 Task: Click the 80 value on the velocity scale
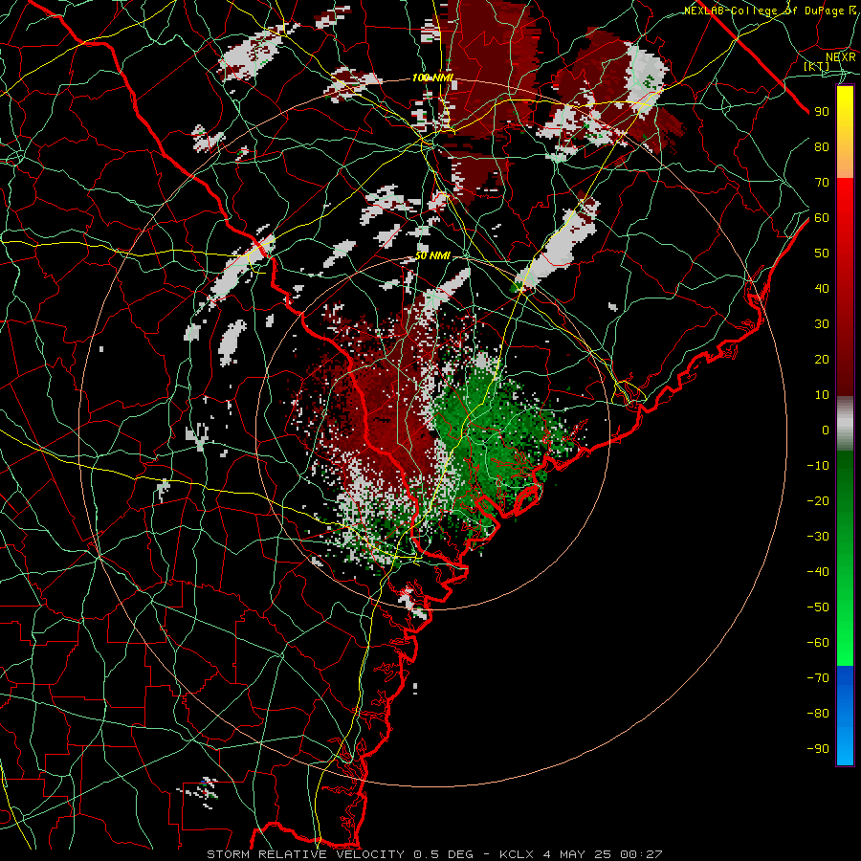[822, 146]
